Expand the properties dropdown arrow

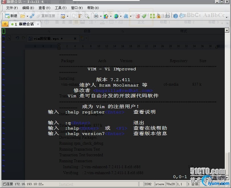[67, 16]
